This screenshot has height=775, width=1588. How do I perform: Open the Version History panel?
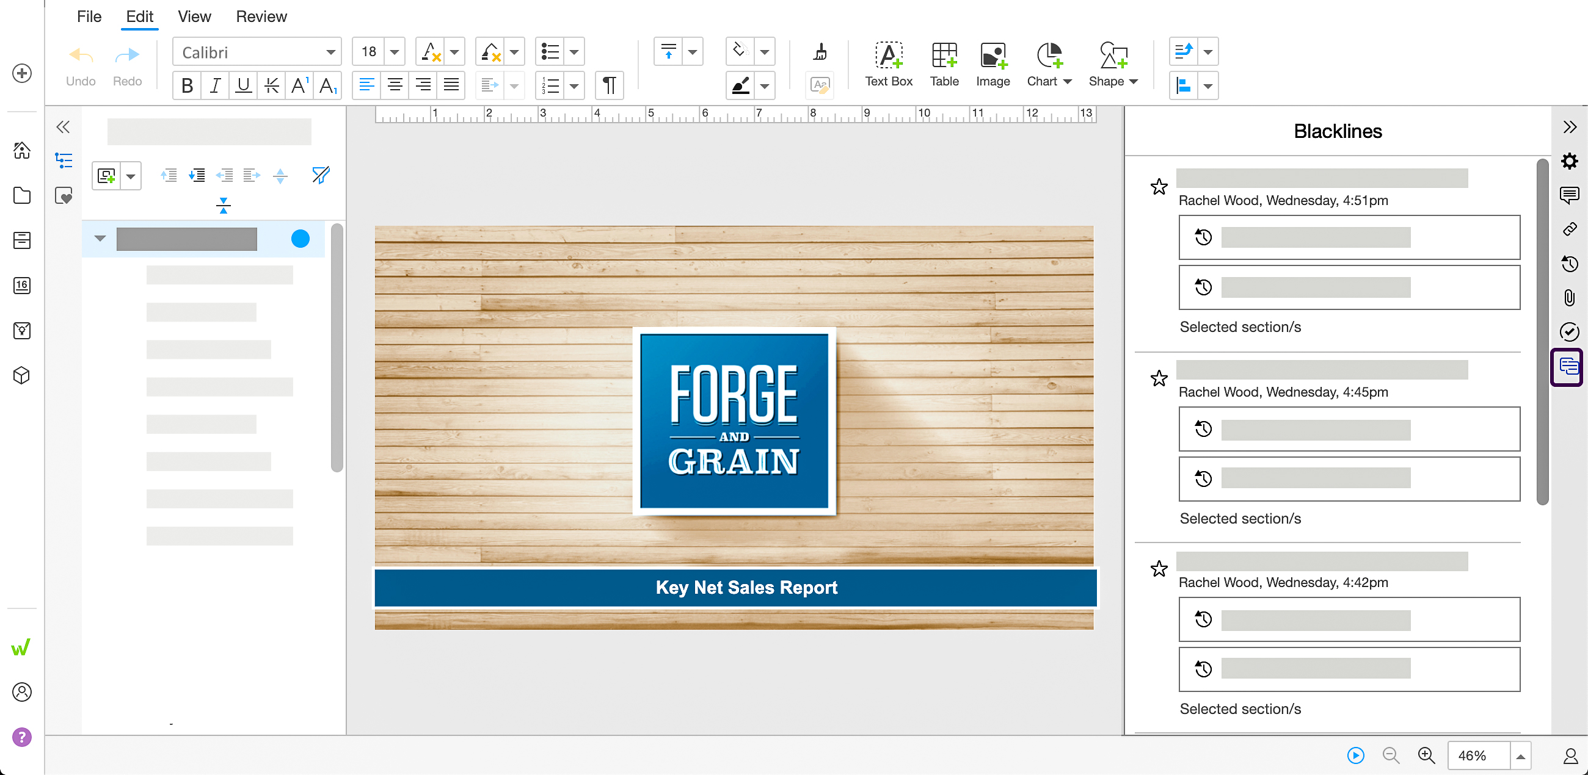click(1569, 264)
